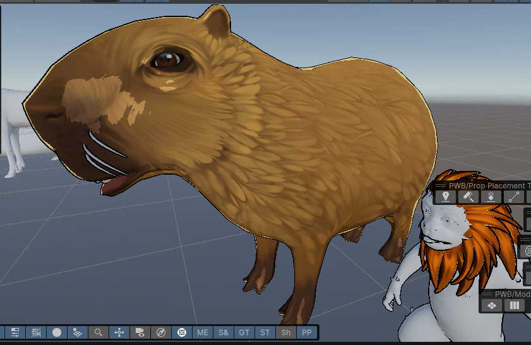The height and width of the screenshot is (345, 531).
Task: Select the PWB Pin tool icon
Action: (446, 197)
